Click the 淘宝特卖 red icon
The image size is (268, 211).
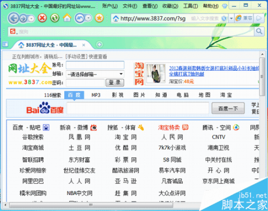185,127
